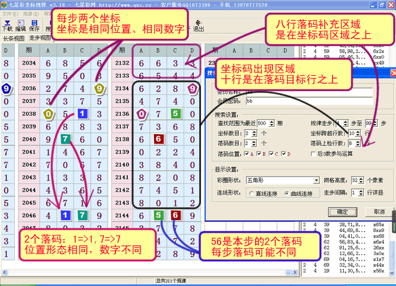This screenshot has height=286, width=396.
Task: Select the list row ending xx68
Action: 344,236
